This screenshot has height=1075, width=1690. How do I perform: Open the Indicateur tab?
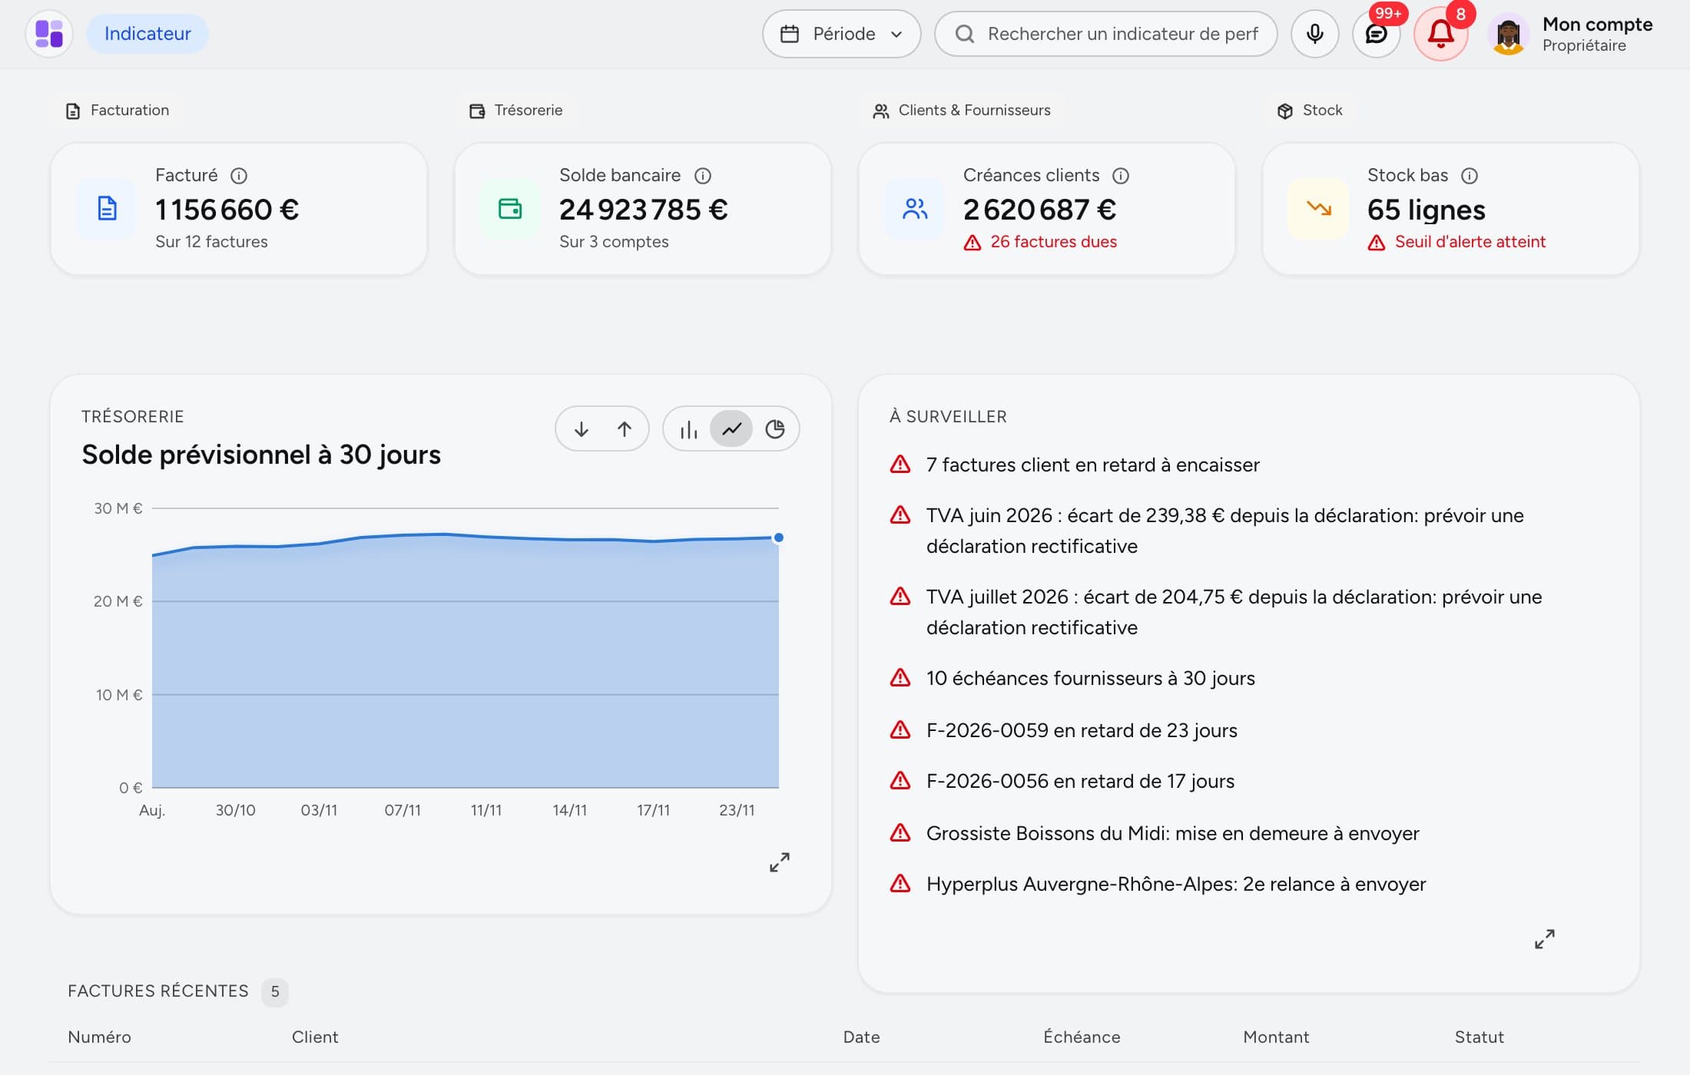[147, 34]
